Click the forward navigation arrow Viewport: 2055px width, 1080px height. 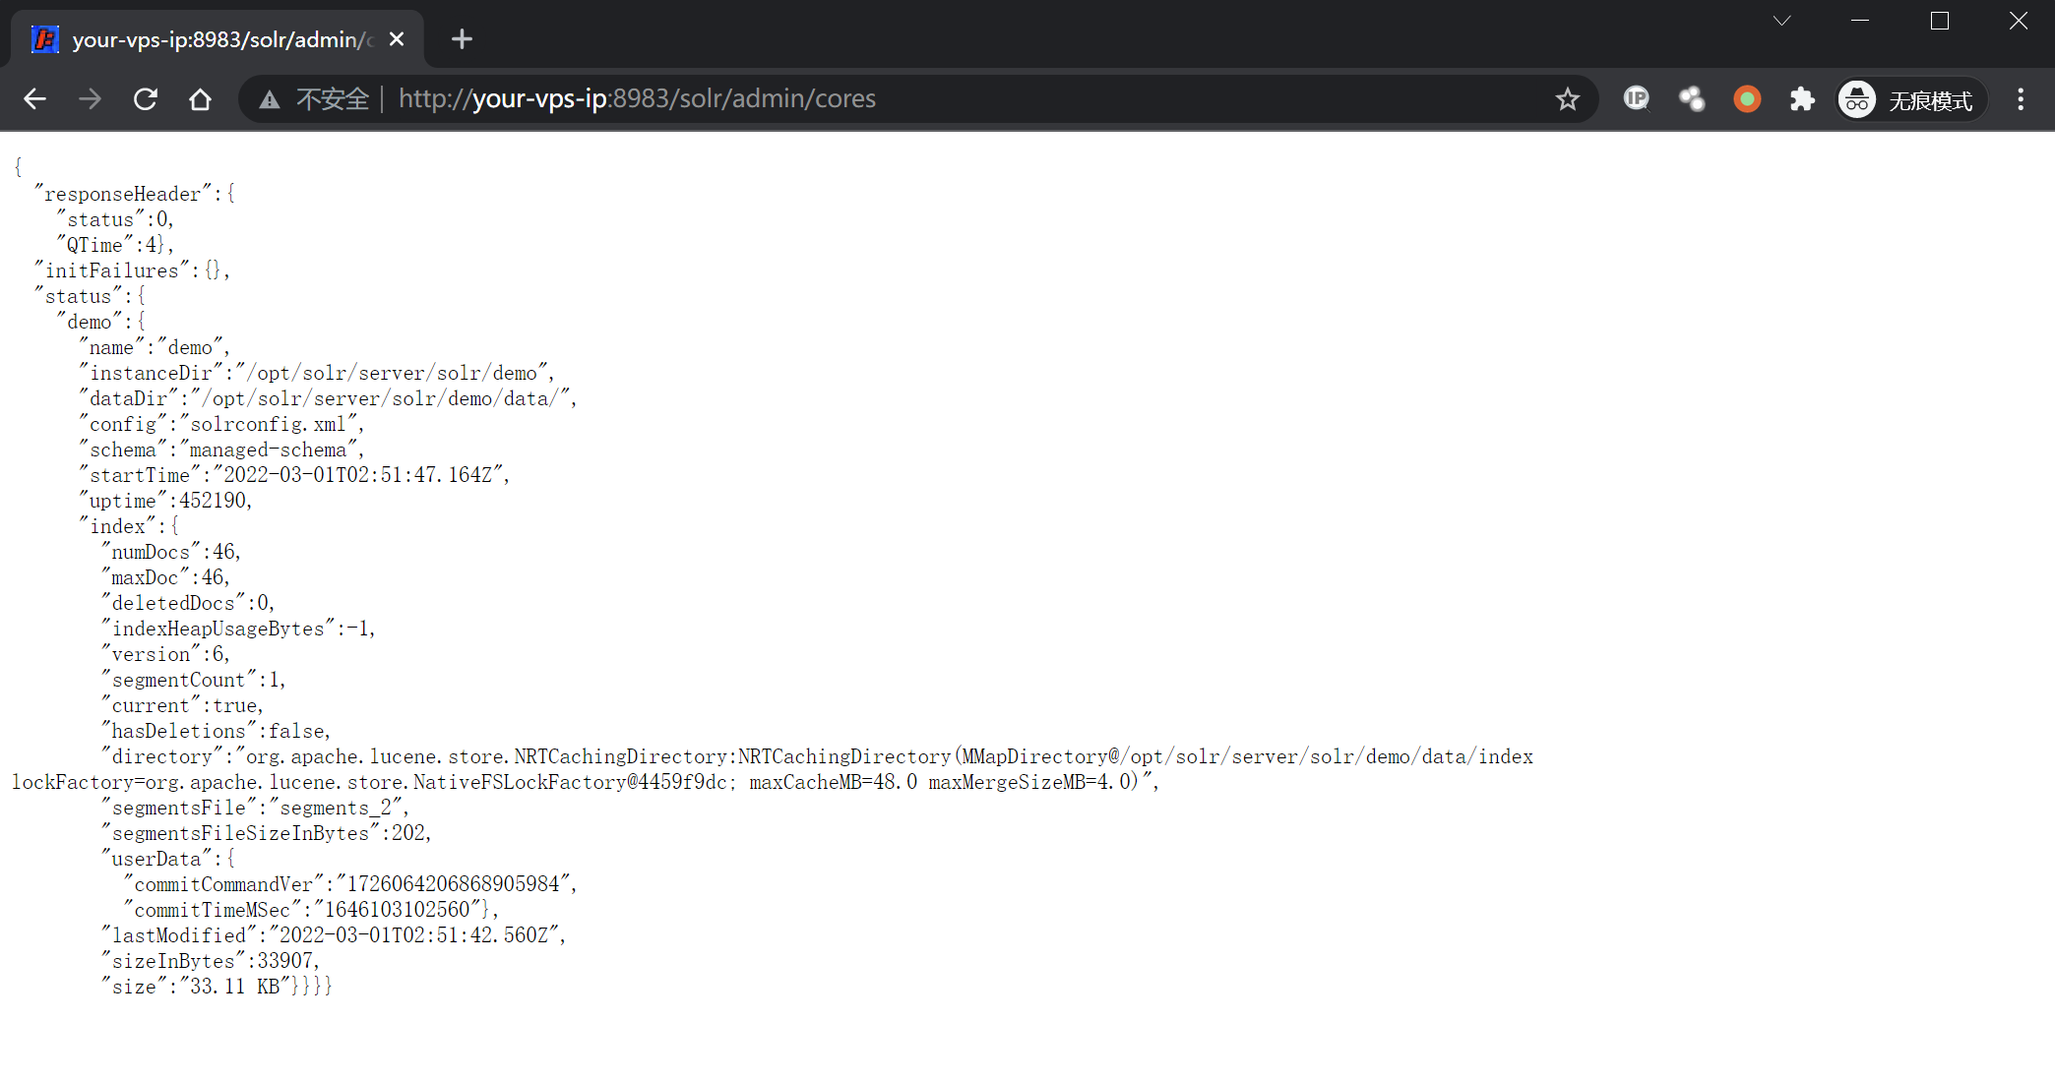pos(91,98)
